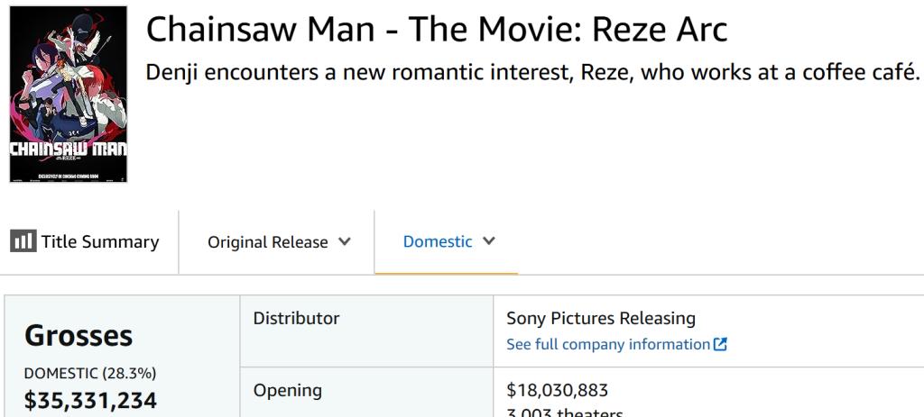This screenshot has height=417, width=924.
Task: Click the Grosses section heading
Action: (79, 335)
